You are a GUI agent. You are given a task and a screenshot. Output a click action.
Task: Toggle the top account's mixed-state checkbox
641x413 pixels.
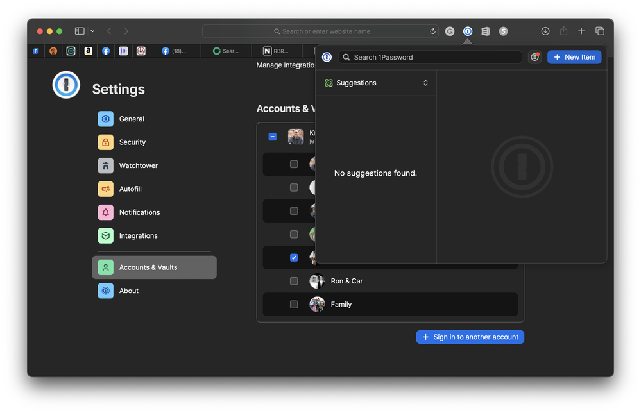pyautogui.click(x=273, y=137)
